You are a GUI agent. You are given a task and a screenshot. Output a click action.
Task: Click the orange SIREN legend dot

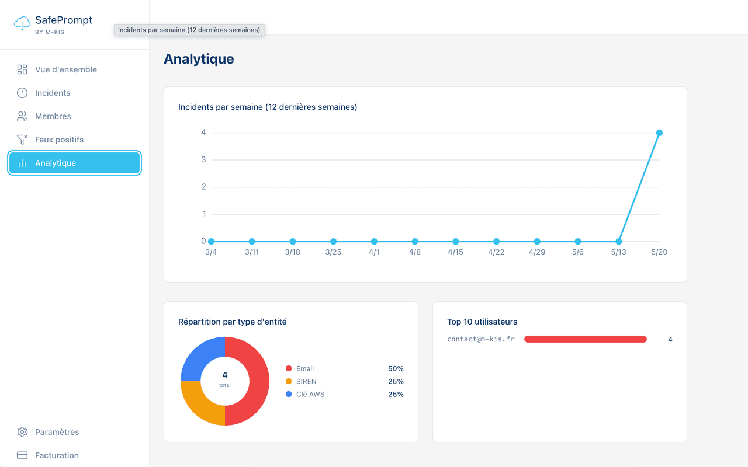[x=289, y=381]
